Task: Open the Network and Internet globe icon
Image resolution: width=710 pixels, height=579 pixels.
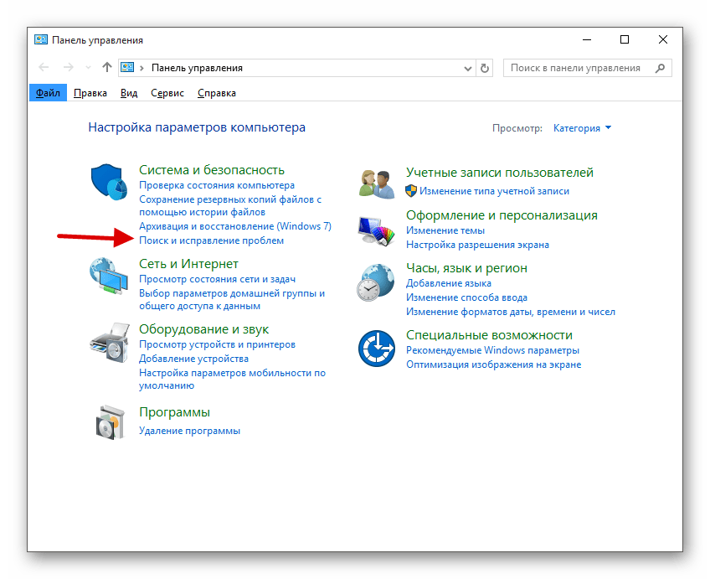Action: (x=110, y=276)
